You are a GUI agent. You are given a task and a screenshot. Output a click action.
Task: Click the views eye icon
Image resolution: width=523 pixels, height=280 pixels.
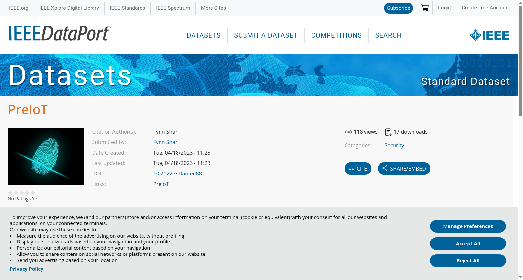(348, 132)
